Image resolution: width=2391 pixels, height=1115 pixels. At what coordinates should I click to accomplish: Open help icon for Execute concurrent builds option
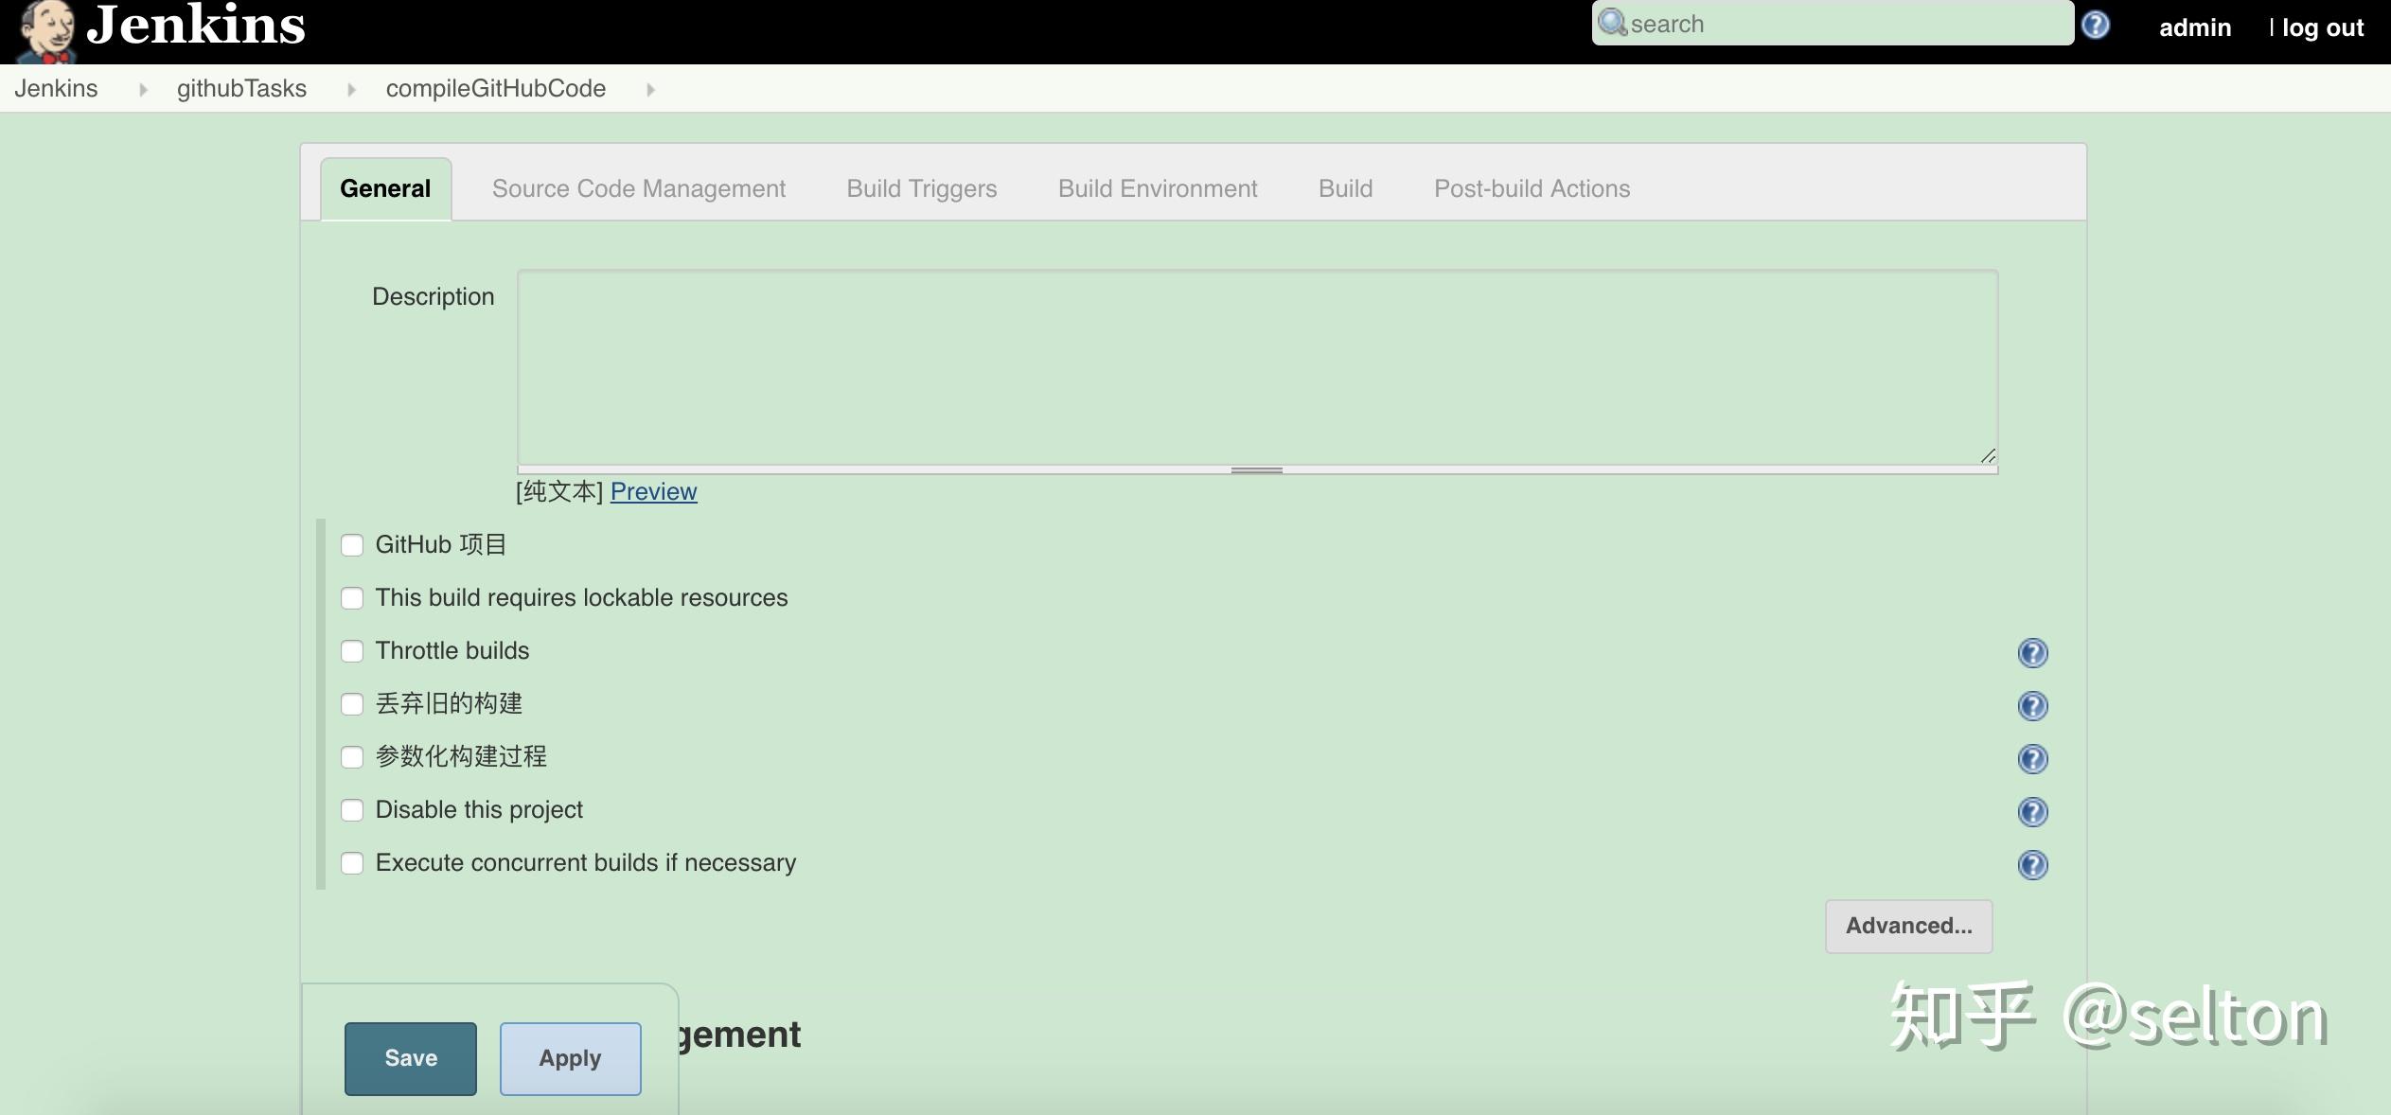[2031, 864]
